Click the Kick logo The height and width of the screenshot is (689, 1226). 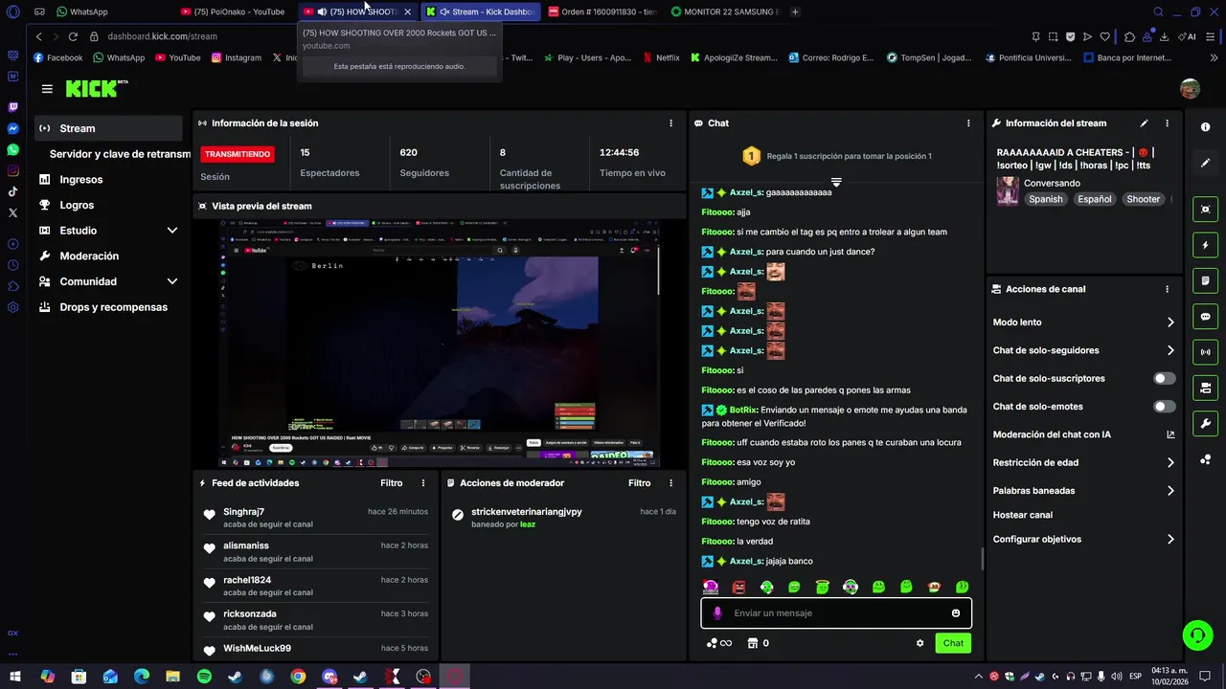[96, 89]
